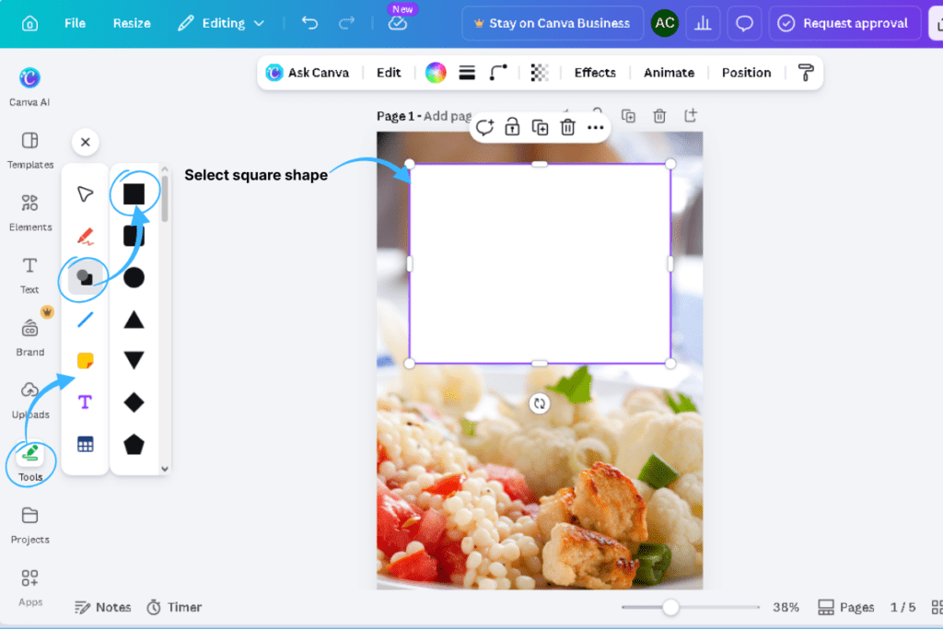Viewport: 943px width, 629px height.
Task: Open the insights bar chart icon
Action: [703, 23]
